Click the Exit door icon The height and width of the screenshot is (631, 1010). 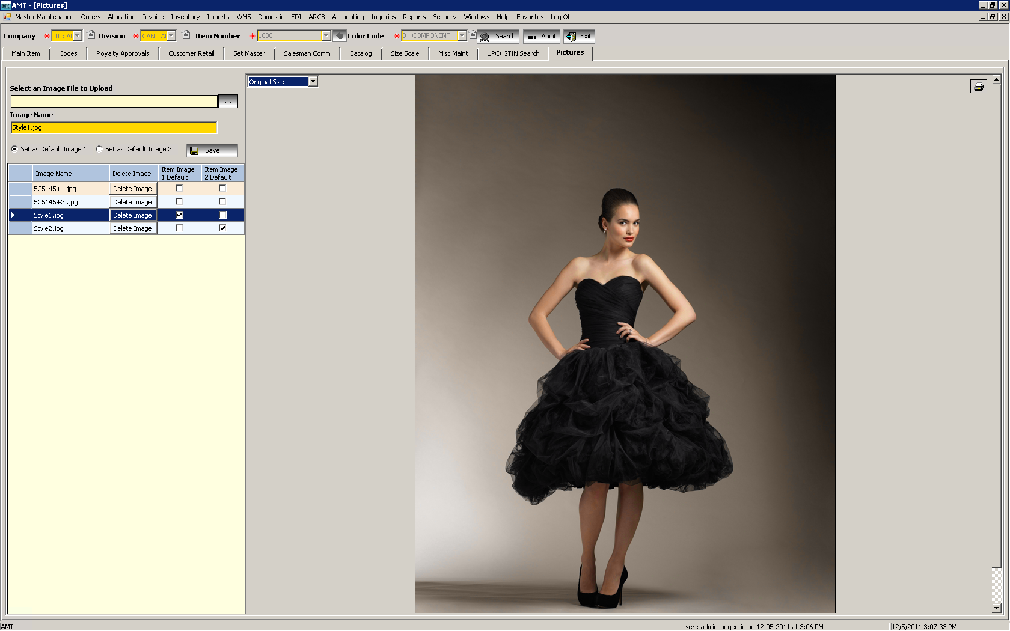[570, 36]
